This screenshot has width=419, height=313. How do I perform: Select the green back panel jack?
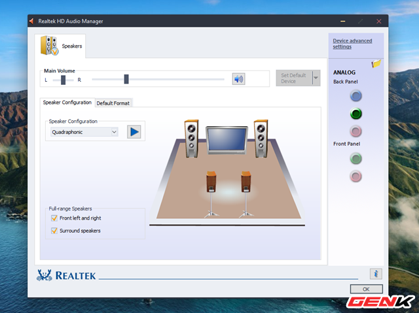point(356,114)
